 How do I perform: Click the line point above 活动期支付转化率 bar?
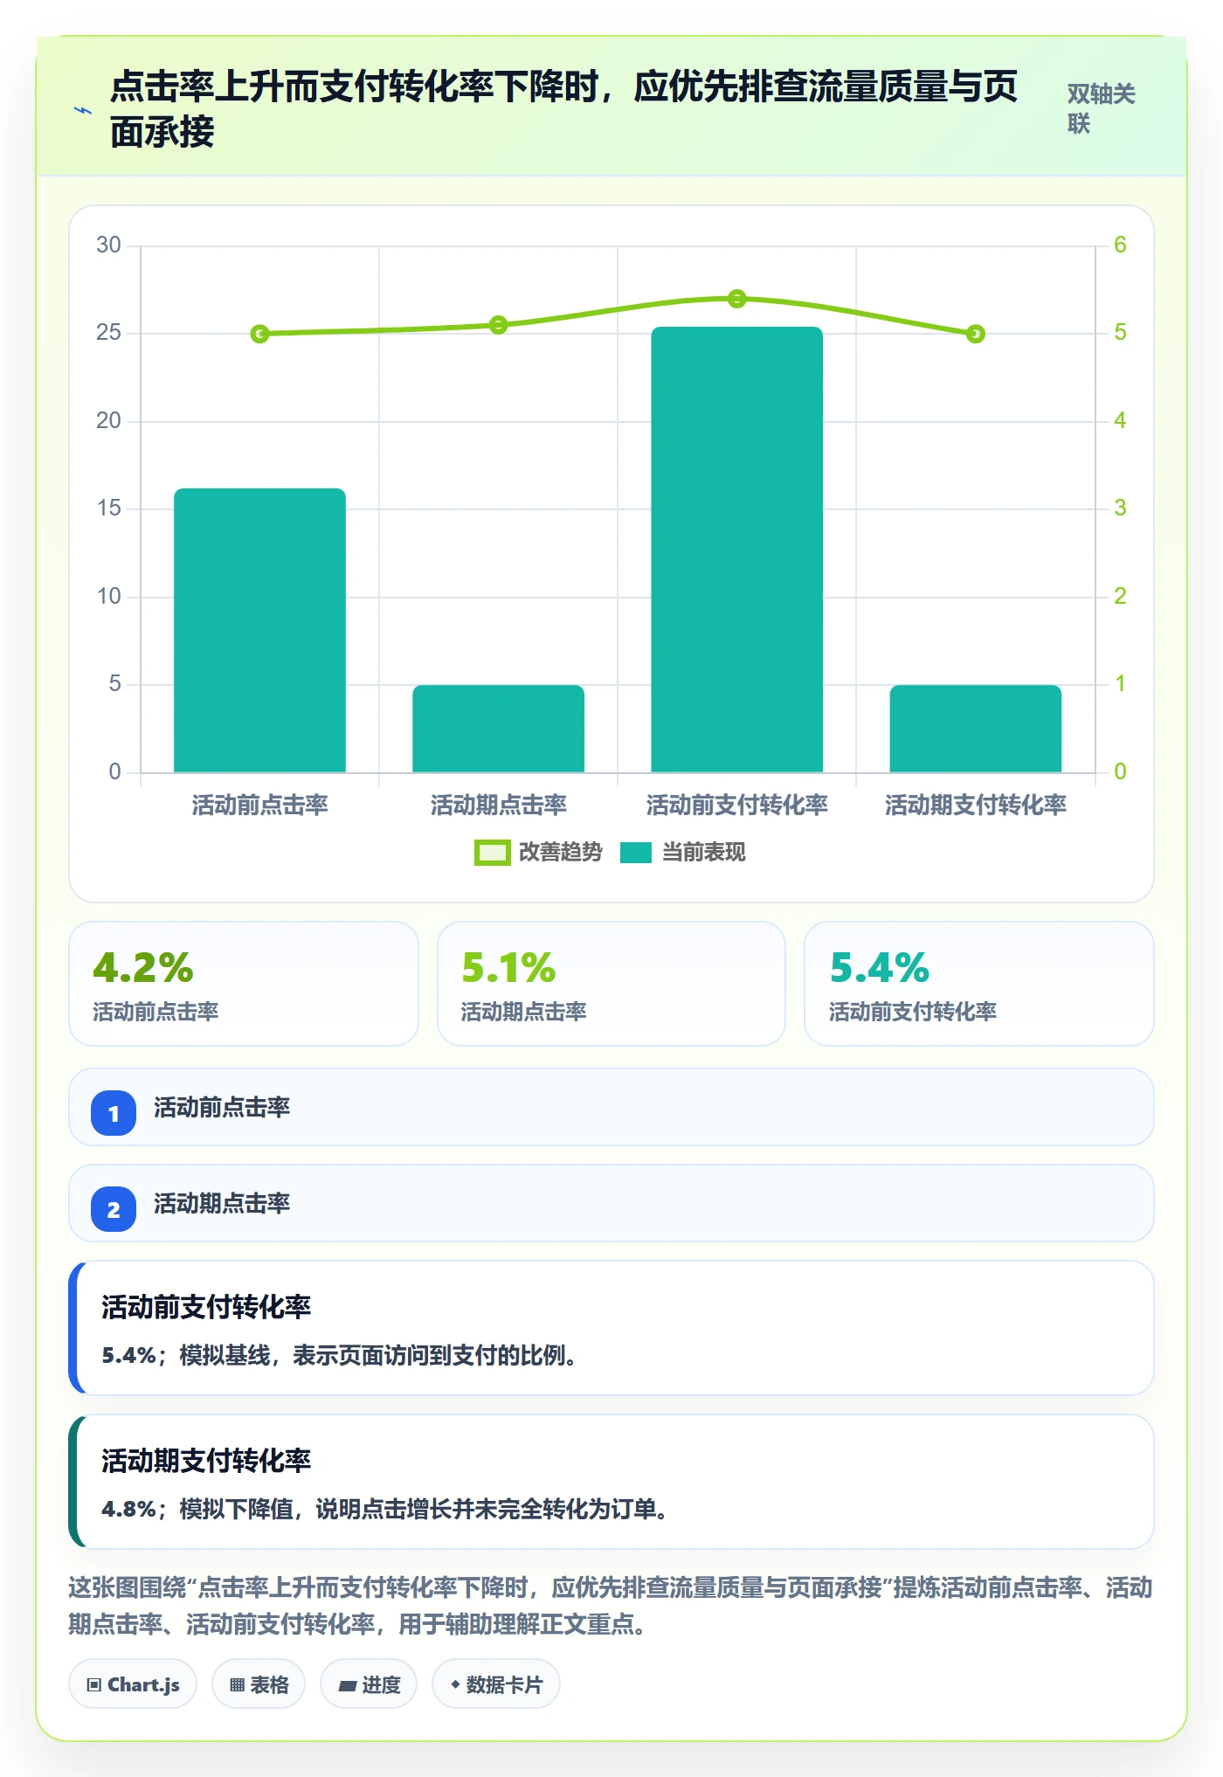pyautogui.click(x=975, y=334)
